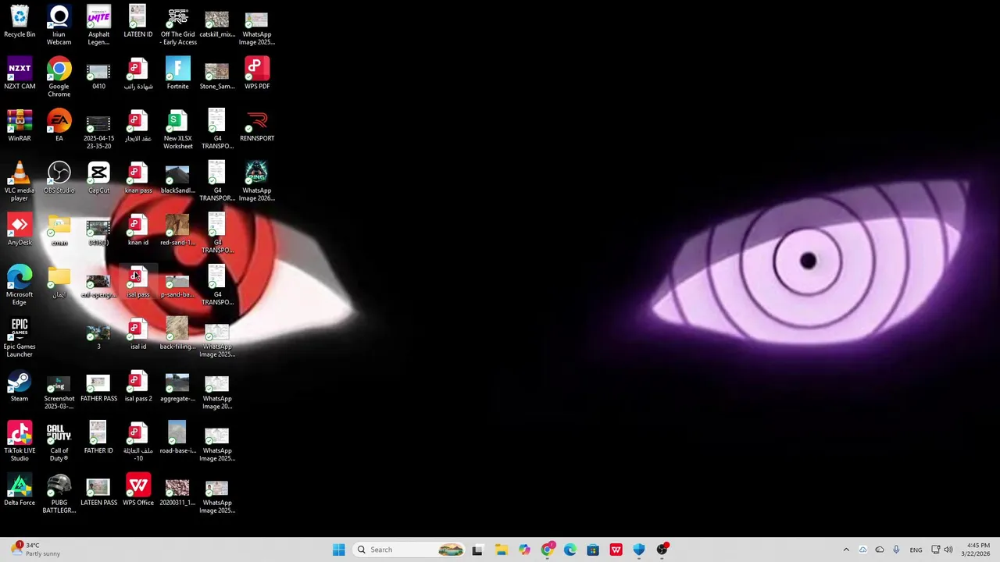Select the OBS Studio shortcut
Viewport: 1000px width, 562px height.
[59, 178]
